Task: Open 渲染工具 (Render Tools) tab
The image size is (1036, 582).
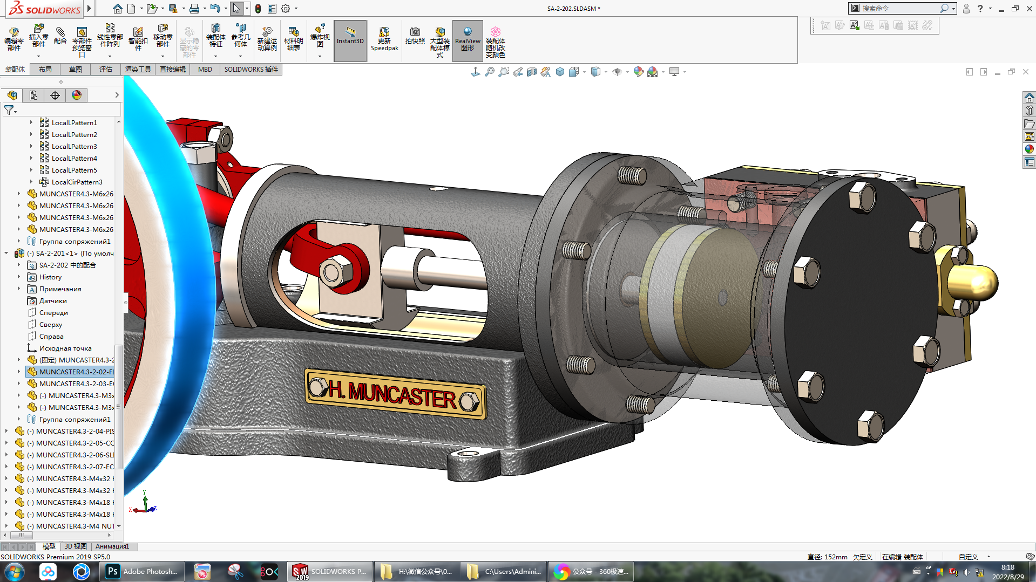Action: coord(138,70)
